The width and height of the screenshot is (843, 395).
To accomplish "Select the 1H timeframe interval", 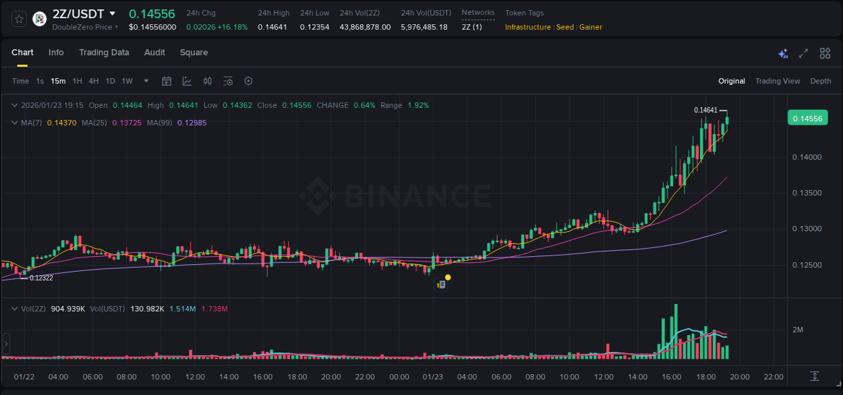I will [77, 81].
